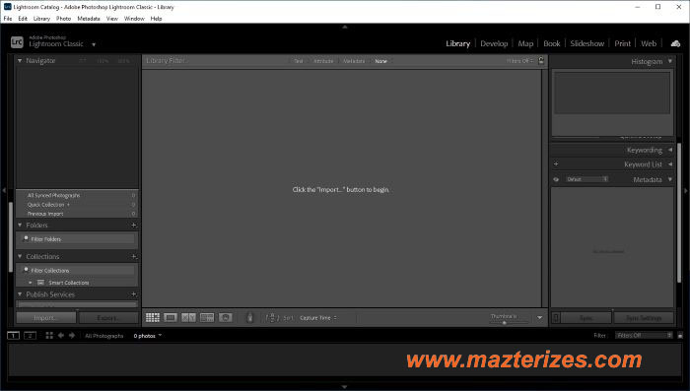Click the Sync Settings button
The image size is (690, 391).
point(644,317)
